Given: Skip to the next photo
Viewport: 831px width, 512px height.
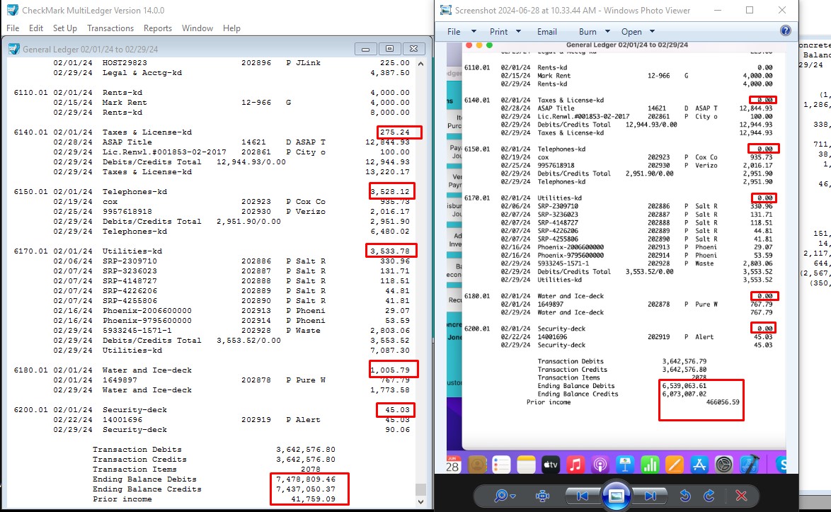Looking at the screenshot, I should 651,496.
